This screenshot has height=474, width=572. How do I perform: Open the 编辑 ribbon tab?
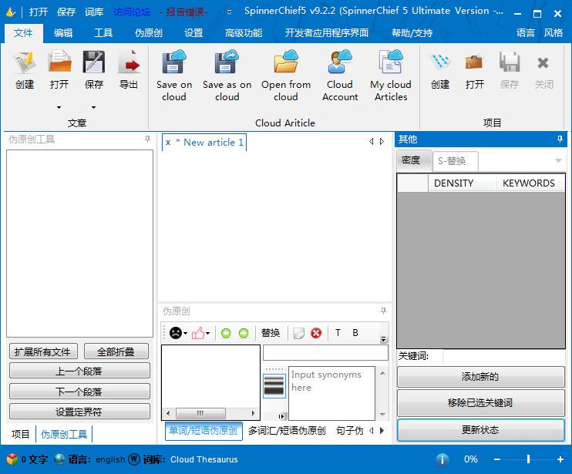coord(63,33)
